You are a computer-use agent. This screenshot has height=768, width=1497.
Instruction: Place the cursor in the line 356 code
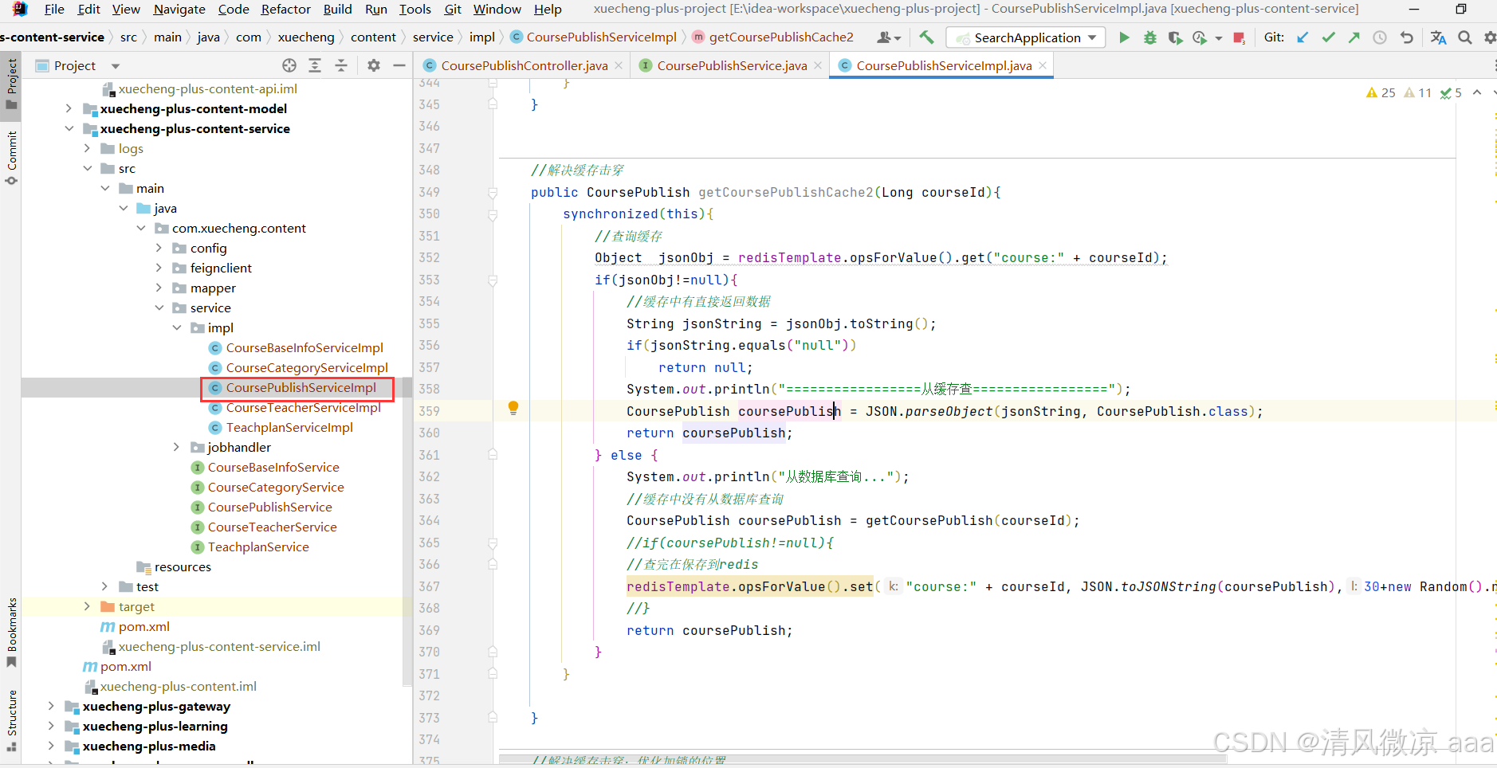[741, 345]
